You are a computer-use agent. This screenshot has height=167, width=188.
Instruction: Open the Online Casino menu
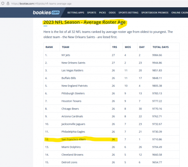pyautogui.click(x=180, y=13)
